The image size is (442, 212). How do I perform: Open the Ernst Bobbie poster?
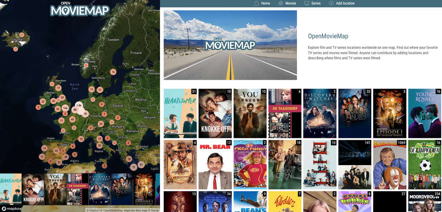355,201
